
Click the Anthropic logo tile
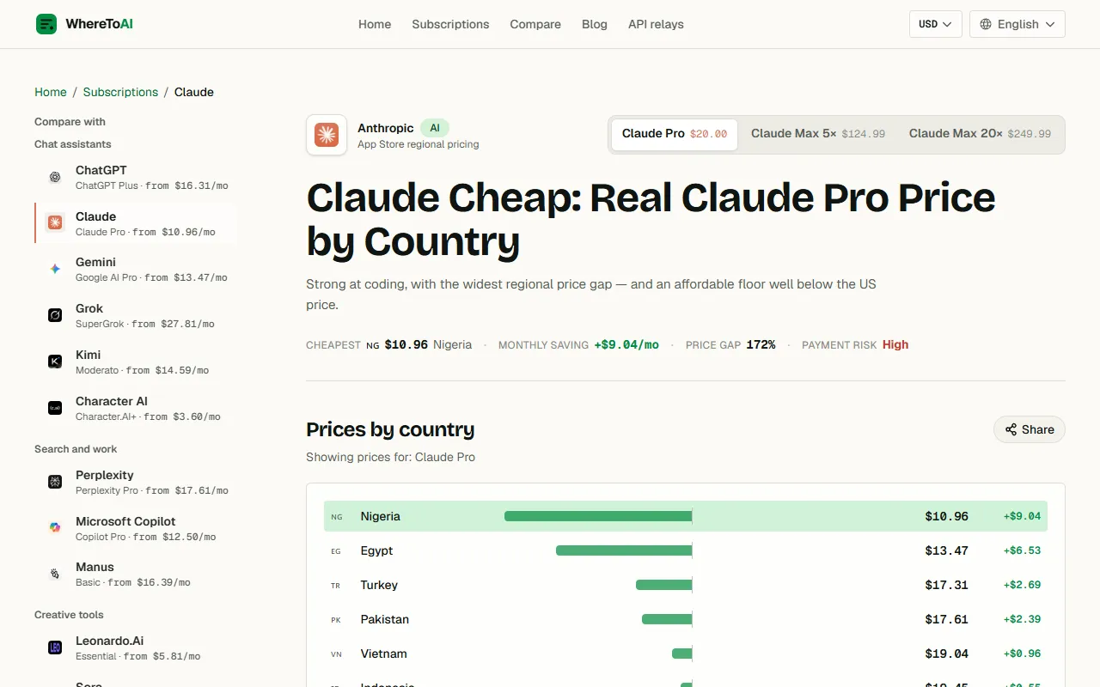327,135
